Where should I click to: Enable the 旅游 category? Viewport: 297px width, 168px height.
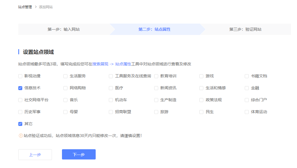click(156, 112)
